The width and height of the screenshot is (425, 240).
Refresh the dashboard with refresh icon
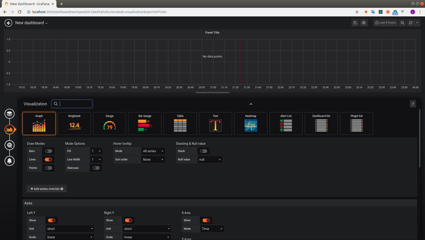coord(411,23)
